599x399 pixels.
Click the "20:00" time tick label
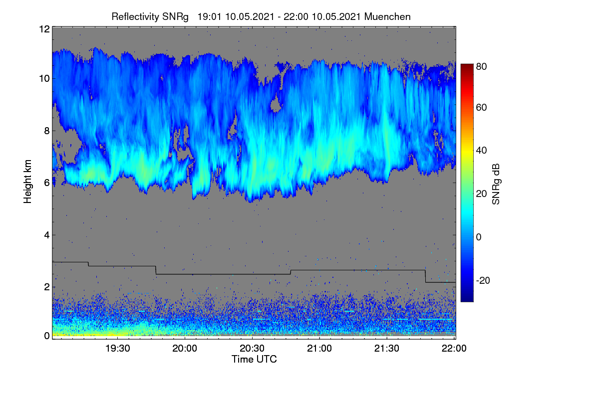185,349
